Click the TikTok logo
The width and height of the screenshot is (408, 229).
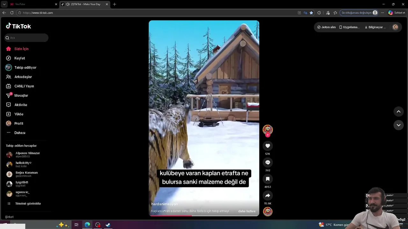(x=18, y=26)
